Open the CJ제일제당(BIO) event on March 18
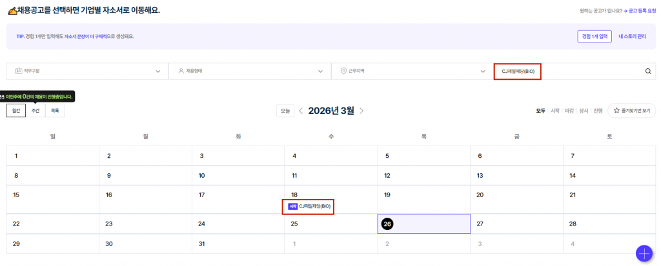This screenshot has height=266, width=661. click(315, 207)
